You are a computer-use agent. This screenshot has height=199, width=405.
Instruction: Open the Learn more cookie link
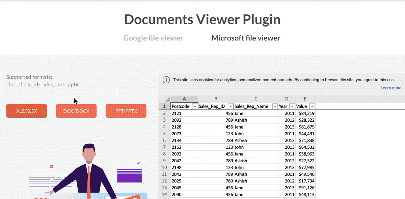click(391, 88)
